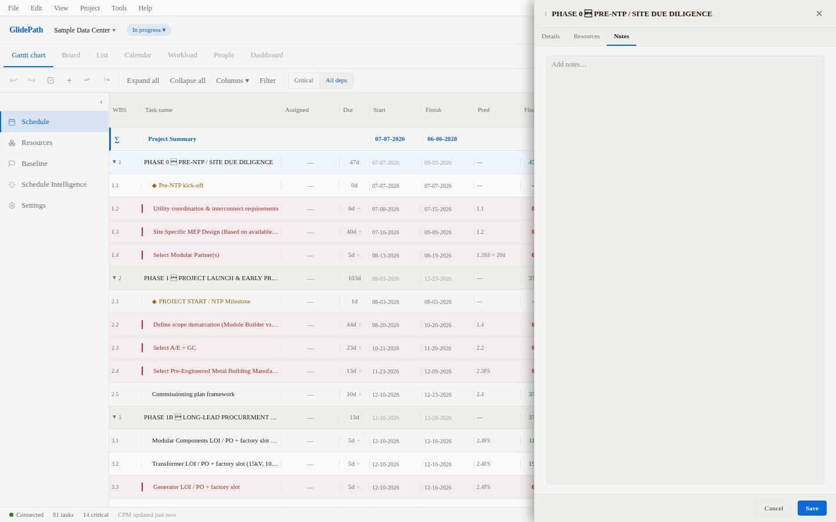Open Schedule from the sidebar calendar icon
Viewport: 836px width, 522px height.
pos(12,122)
